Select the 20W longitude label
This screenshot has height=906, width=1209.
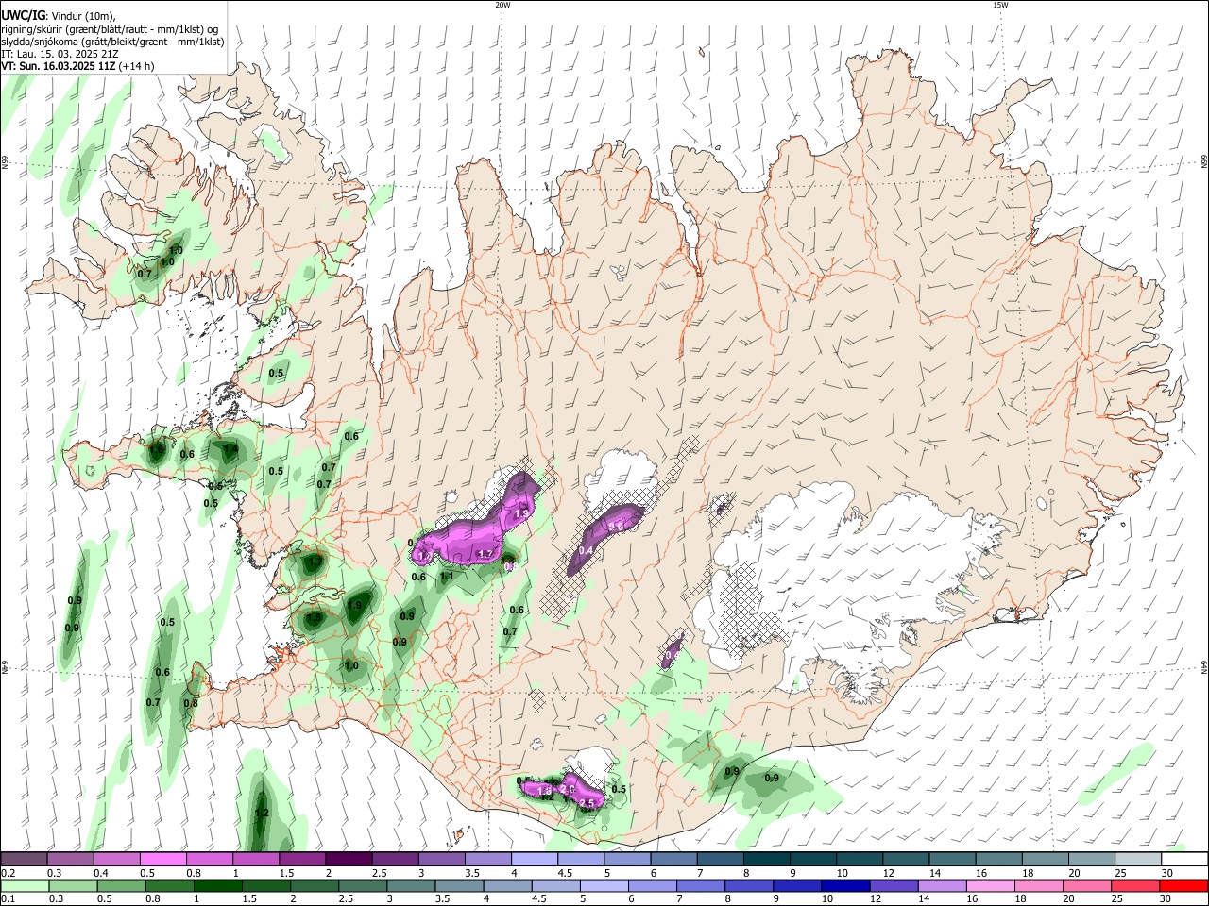[x=502, y=5]
